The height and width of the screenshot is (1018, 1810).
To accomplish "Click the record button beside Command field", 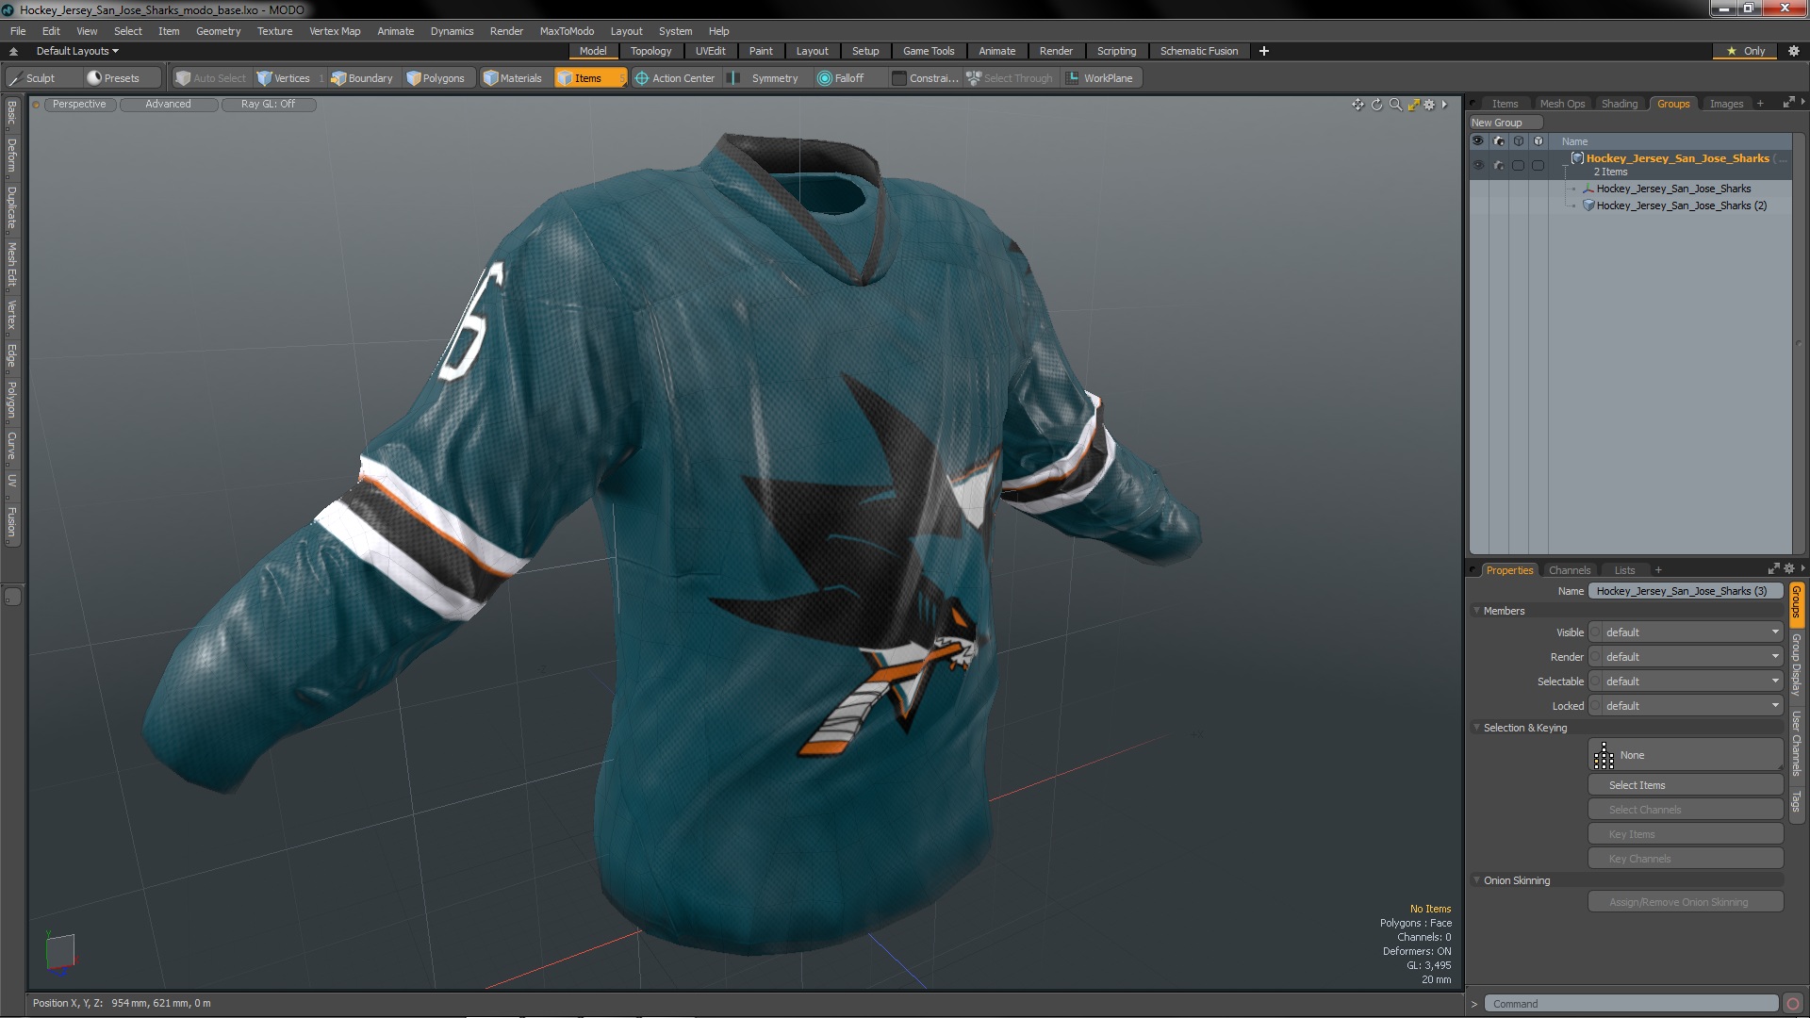I will [1793, 1004].
